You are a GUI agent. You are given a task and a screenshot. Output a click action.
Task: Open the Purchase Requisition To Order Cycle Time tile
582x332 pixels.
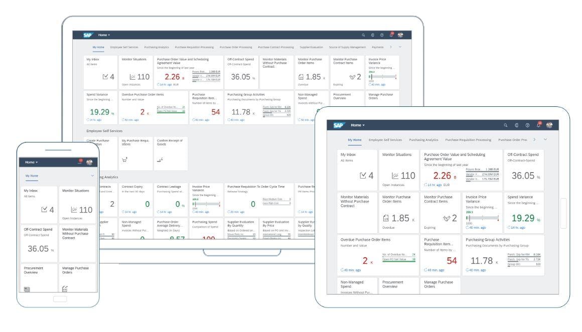259,200
